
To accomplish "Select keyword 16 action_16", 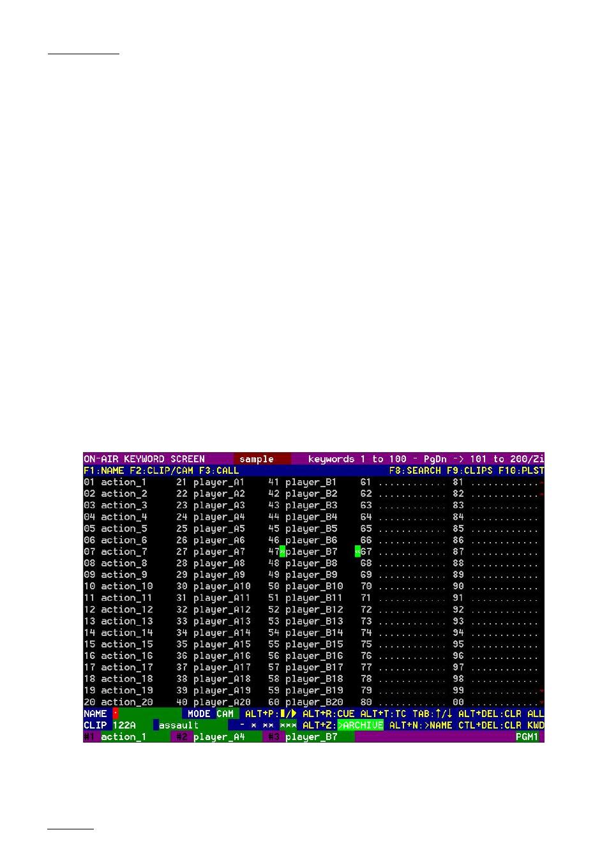I will coord(118,656).
